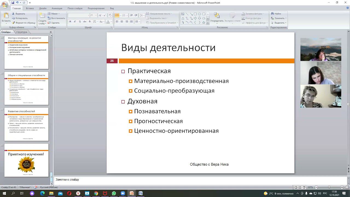The width and height of the screenshot is (350, 197).
Task: Toggle text shadow (S) formatting
Action: 90,22
